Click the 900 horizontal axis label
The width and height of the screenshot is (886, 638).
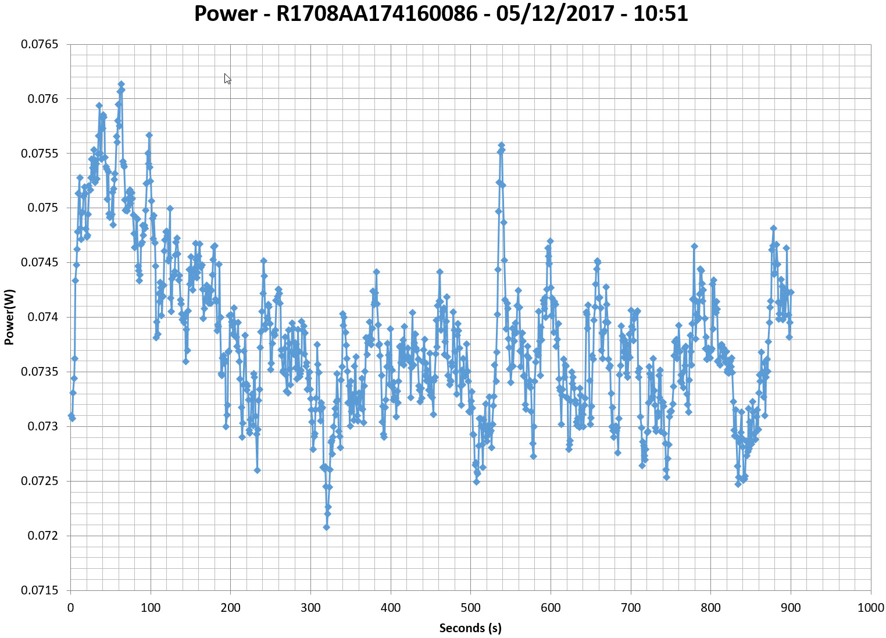[791, 608]
